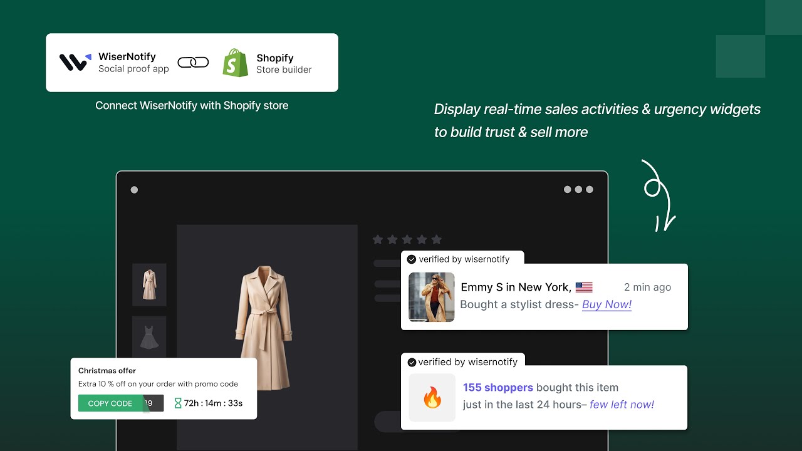Click Extra 10 % off promo code text
The image size is (802, 451).
click(158, 384)
